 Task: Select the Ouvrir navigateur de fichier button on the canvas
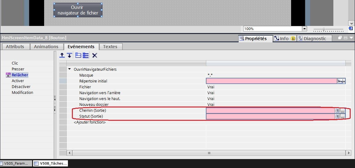coord(78,10)
